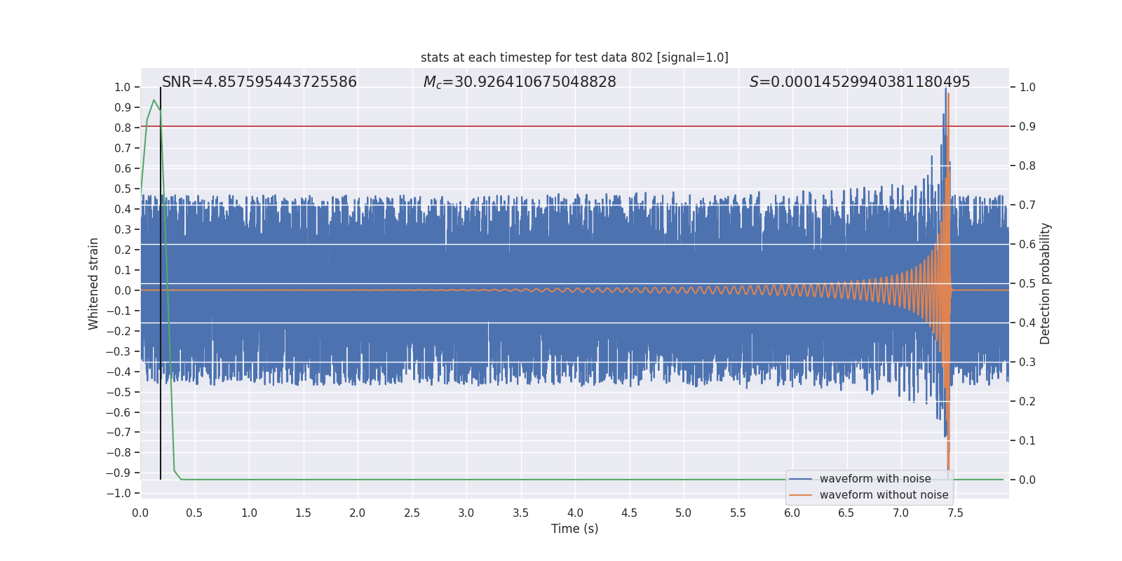Viewport: 1122px width, 561px height.
Task: Click the 0.1 tick on Detection probability axis
Action: (1027, 441)
